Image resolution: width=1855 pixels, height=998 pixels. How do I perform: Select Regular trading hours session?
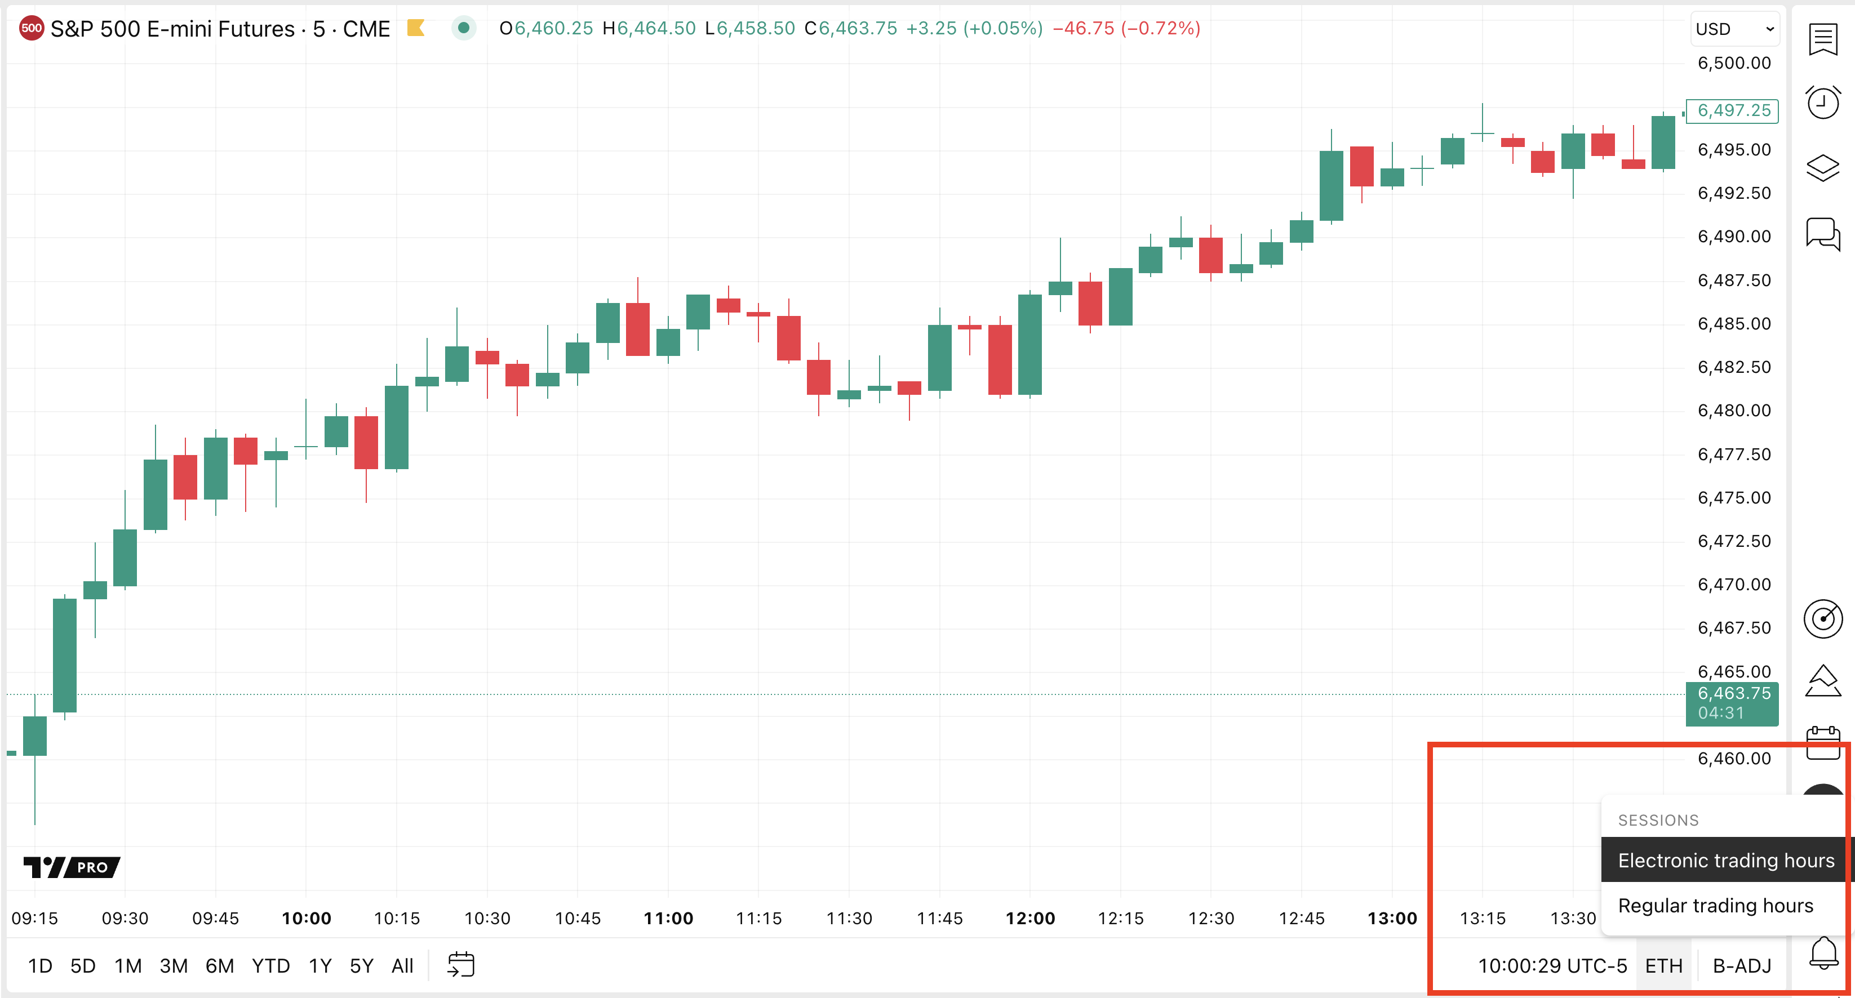(x=1715, y=905)
